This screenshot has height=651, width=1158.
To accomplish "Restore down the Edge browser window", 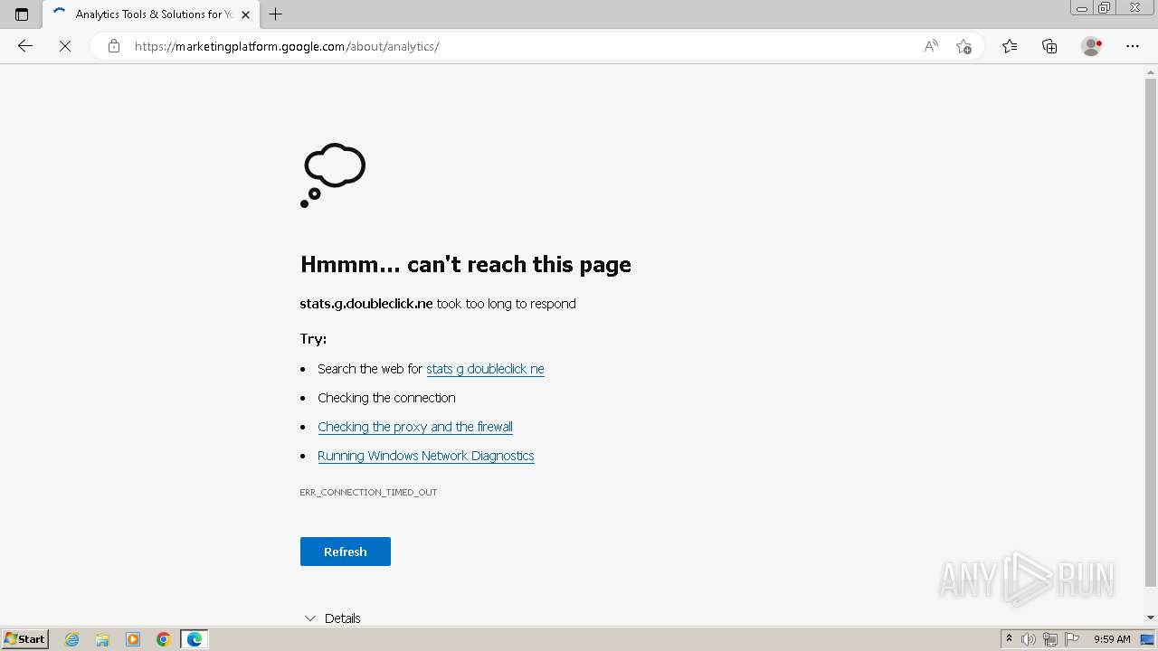I will pos(1105,8).
